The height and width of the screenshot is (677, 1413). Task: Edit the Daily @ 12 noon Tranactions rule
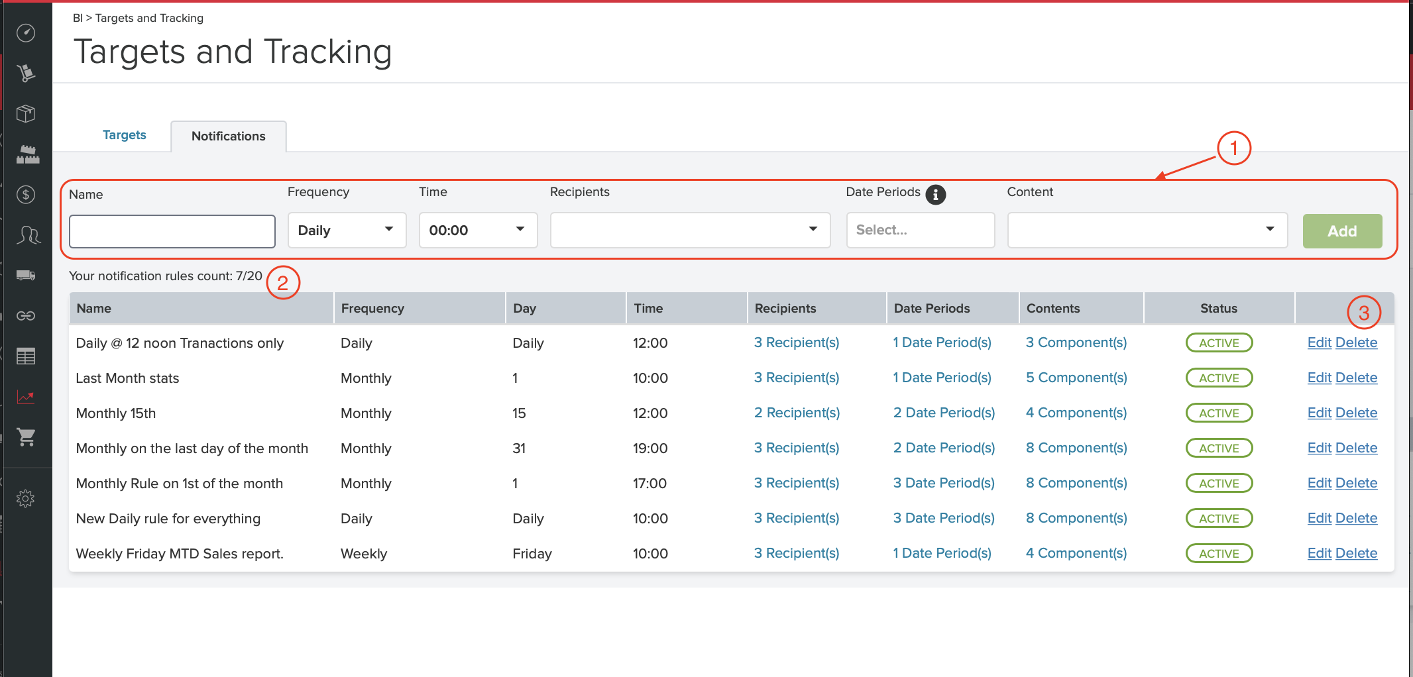pyautogui.click(x=1319, y=342)
